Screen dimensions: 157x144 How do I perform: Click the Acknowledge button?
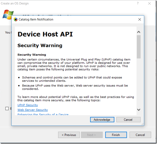102,120
